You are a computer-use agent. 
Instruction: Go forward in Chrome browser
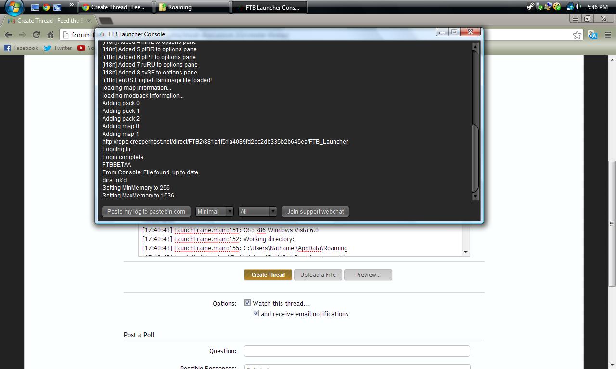[x=22, y=35]
